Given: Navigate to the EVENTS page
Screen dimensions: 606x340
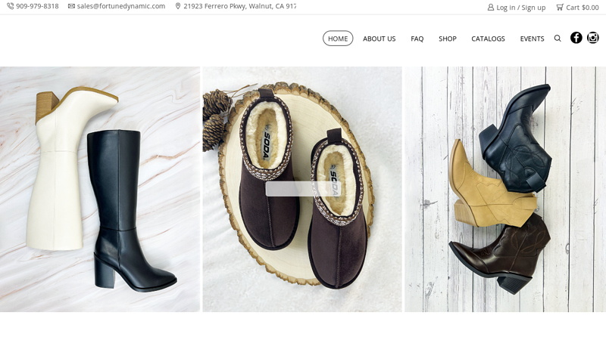Looking at the screenshot, I should (532, 39).
